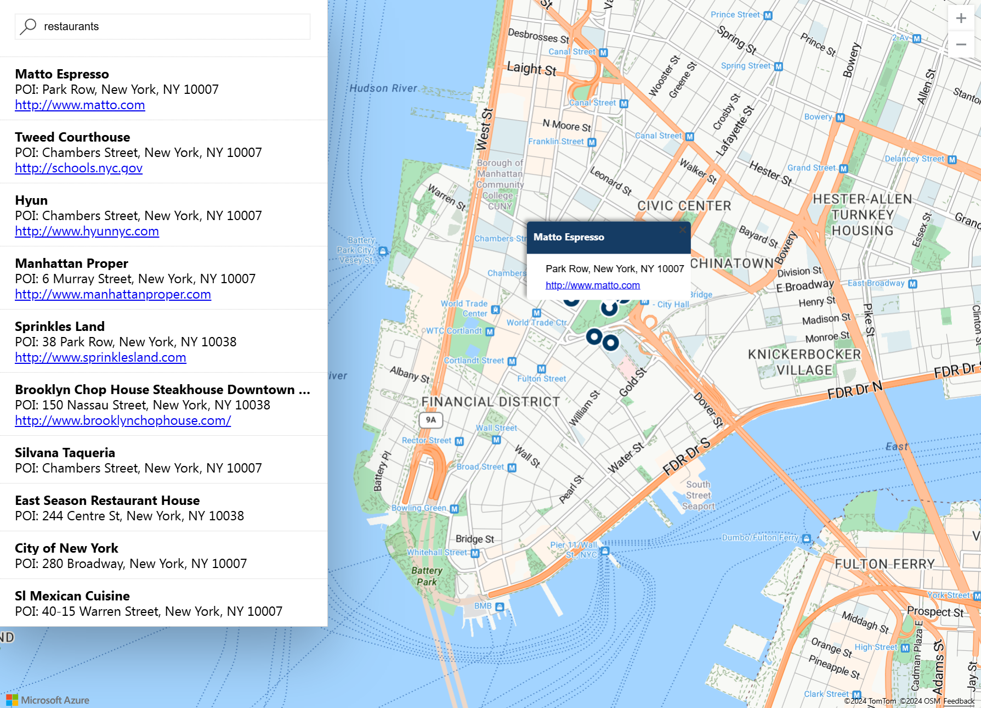The height and width of the screenshot is (708, 981).
Task: Click the 9A route shield marker
Action: 431,420
